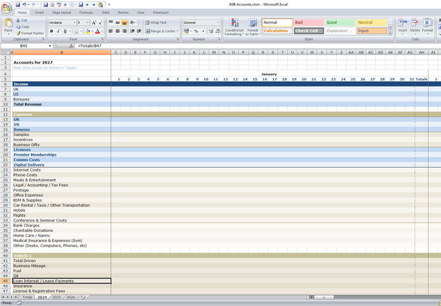Open Merge & Center dropdown arrow
Image resolution: width=441 pixels, height=306 pixels.
coord(177,31)
